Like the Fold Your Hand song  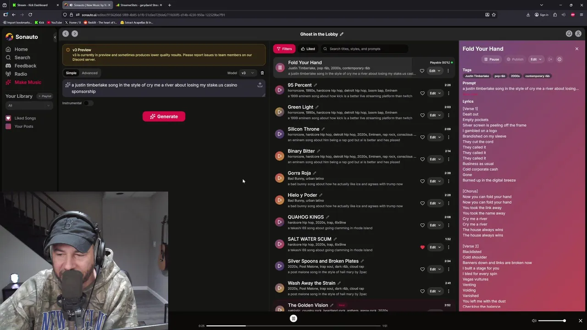422,71
